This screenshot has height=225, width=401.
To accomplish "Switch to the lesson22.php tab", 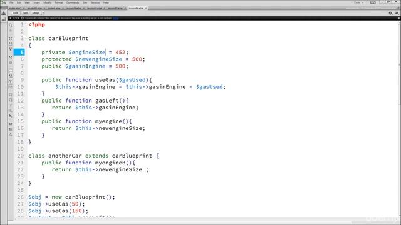I will pyautogui.click(x=95, y=8).
